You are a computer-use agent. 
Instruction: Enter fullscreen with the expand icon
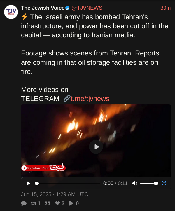click(164, 183)
